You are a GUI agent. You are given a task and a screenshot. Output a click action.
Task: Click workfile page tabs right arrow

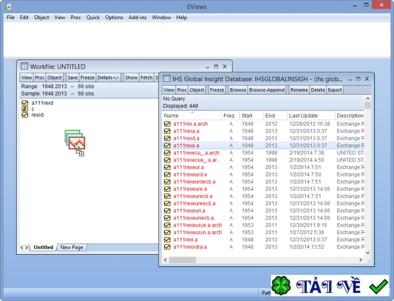(27, 247)
